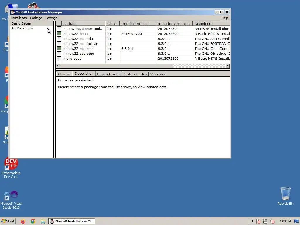
Task: Switch to the Installed Files tab
Action: tap(135, 74)
